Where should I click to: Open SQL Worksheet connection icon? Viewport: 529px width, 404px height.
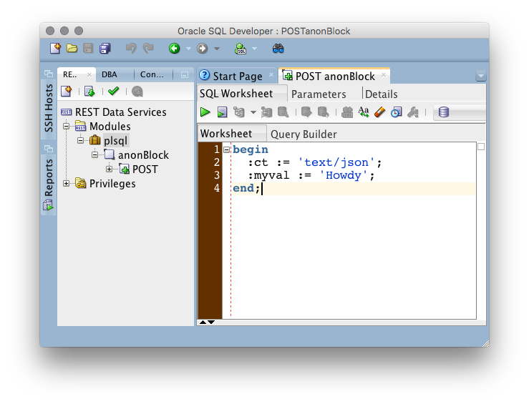coord(241,49)
